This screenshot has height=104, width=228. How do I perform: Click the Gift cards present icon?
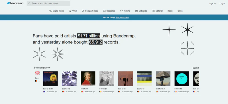(x=137, y=11)
